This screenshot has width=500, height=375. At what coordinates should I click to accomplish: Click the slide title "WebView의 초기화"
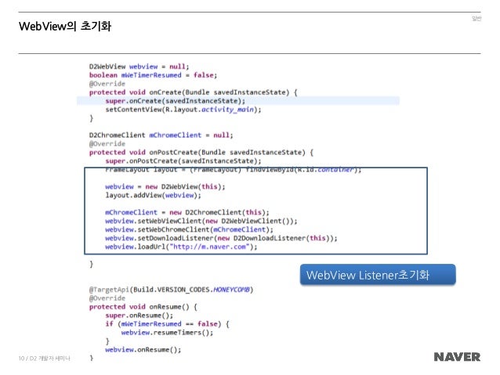[65, 26]
